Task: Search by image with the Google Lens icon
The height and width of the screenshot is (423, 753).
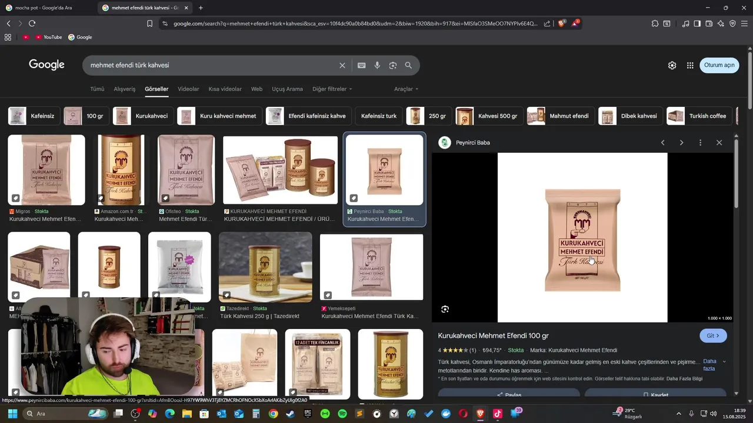Action: (393, 65)
